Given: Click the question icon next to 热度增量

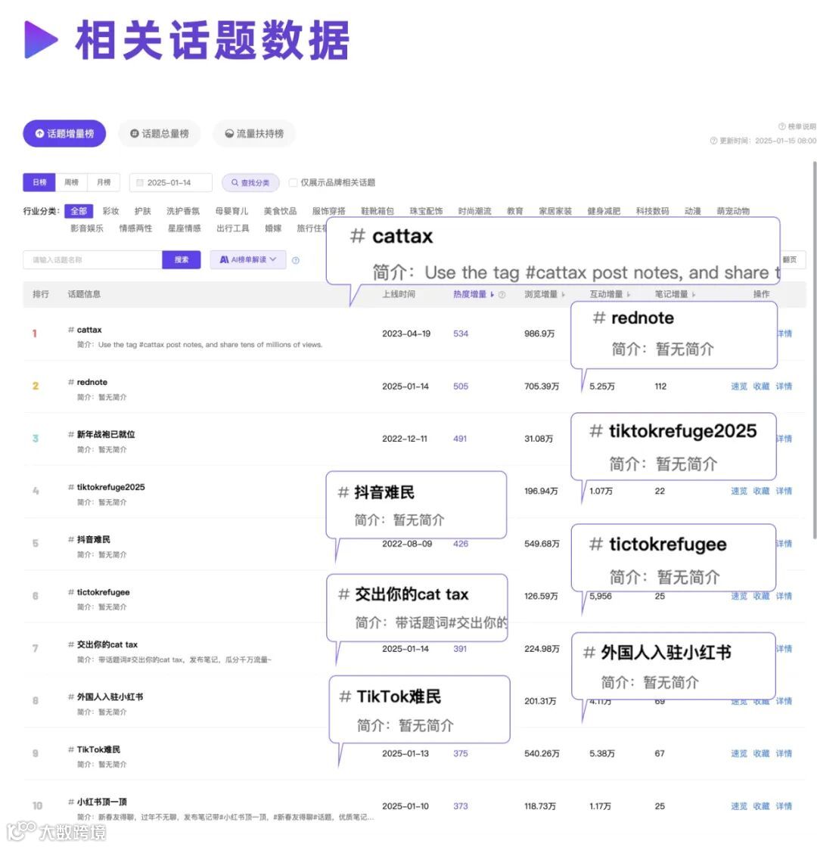Looking at the screenshot, I should [502, 295].
